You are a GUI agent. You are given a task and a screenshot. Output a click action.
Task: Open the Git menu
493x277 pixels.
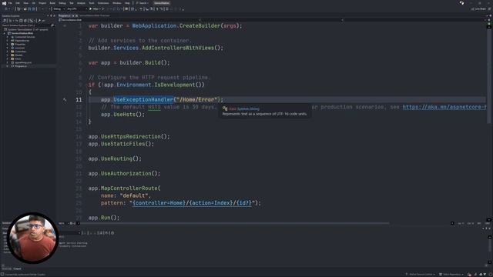[x=34, y=3]
